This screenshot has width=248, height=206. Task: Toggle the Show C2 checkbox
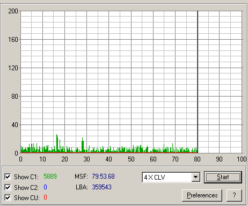pyautogui.click(x=8, y=187)
